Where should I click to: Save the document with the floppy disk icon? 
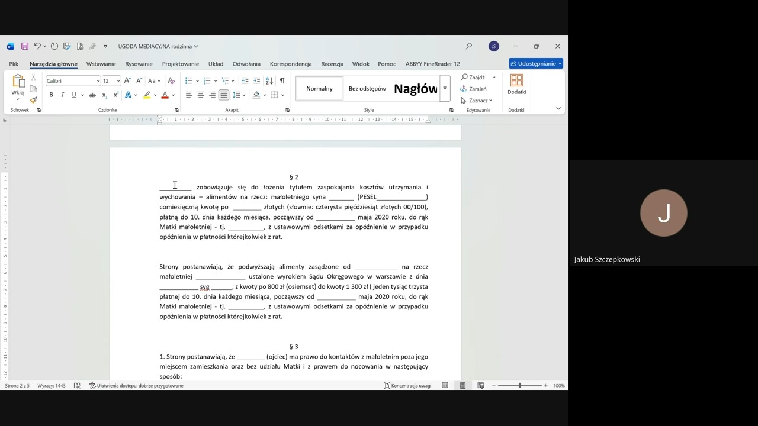25,46
